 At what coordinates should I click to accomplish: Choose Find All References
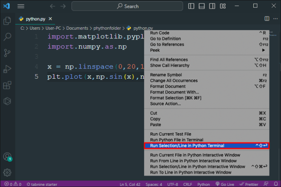coord(206,60)
